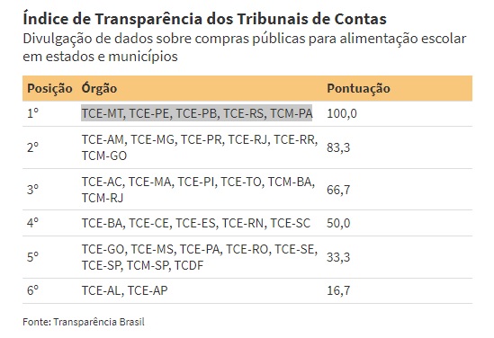
Task: Click the subtitle about alimentação escolar
Action: (245, 48)
